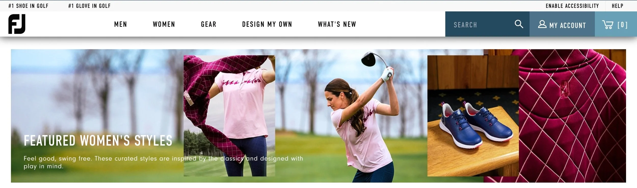Expand the What's New menu
Viewport: 637px width, 188px height.
[337, 24]
